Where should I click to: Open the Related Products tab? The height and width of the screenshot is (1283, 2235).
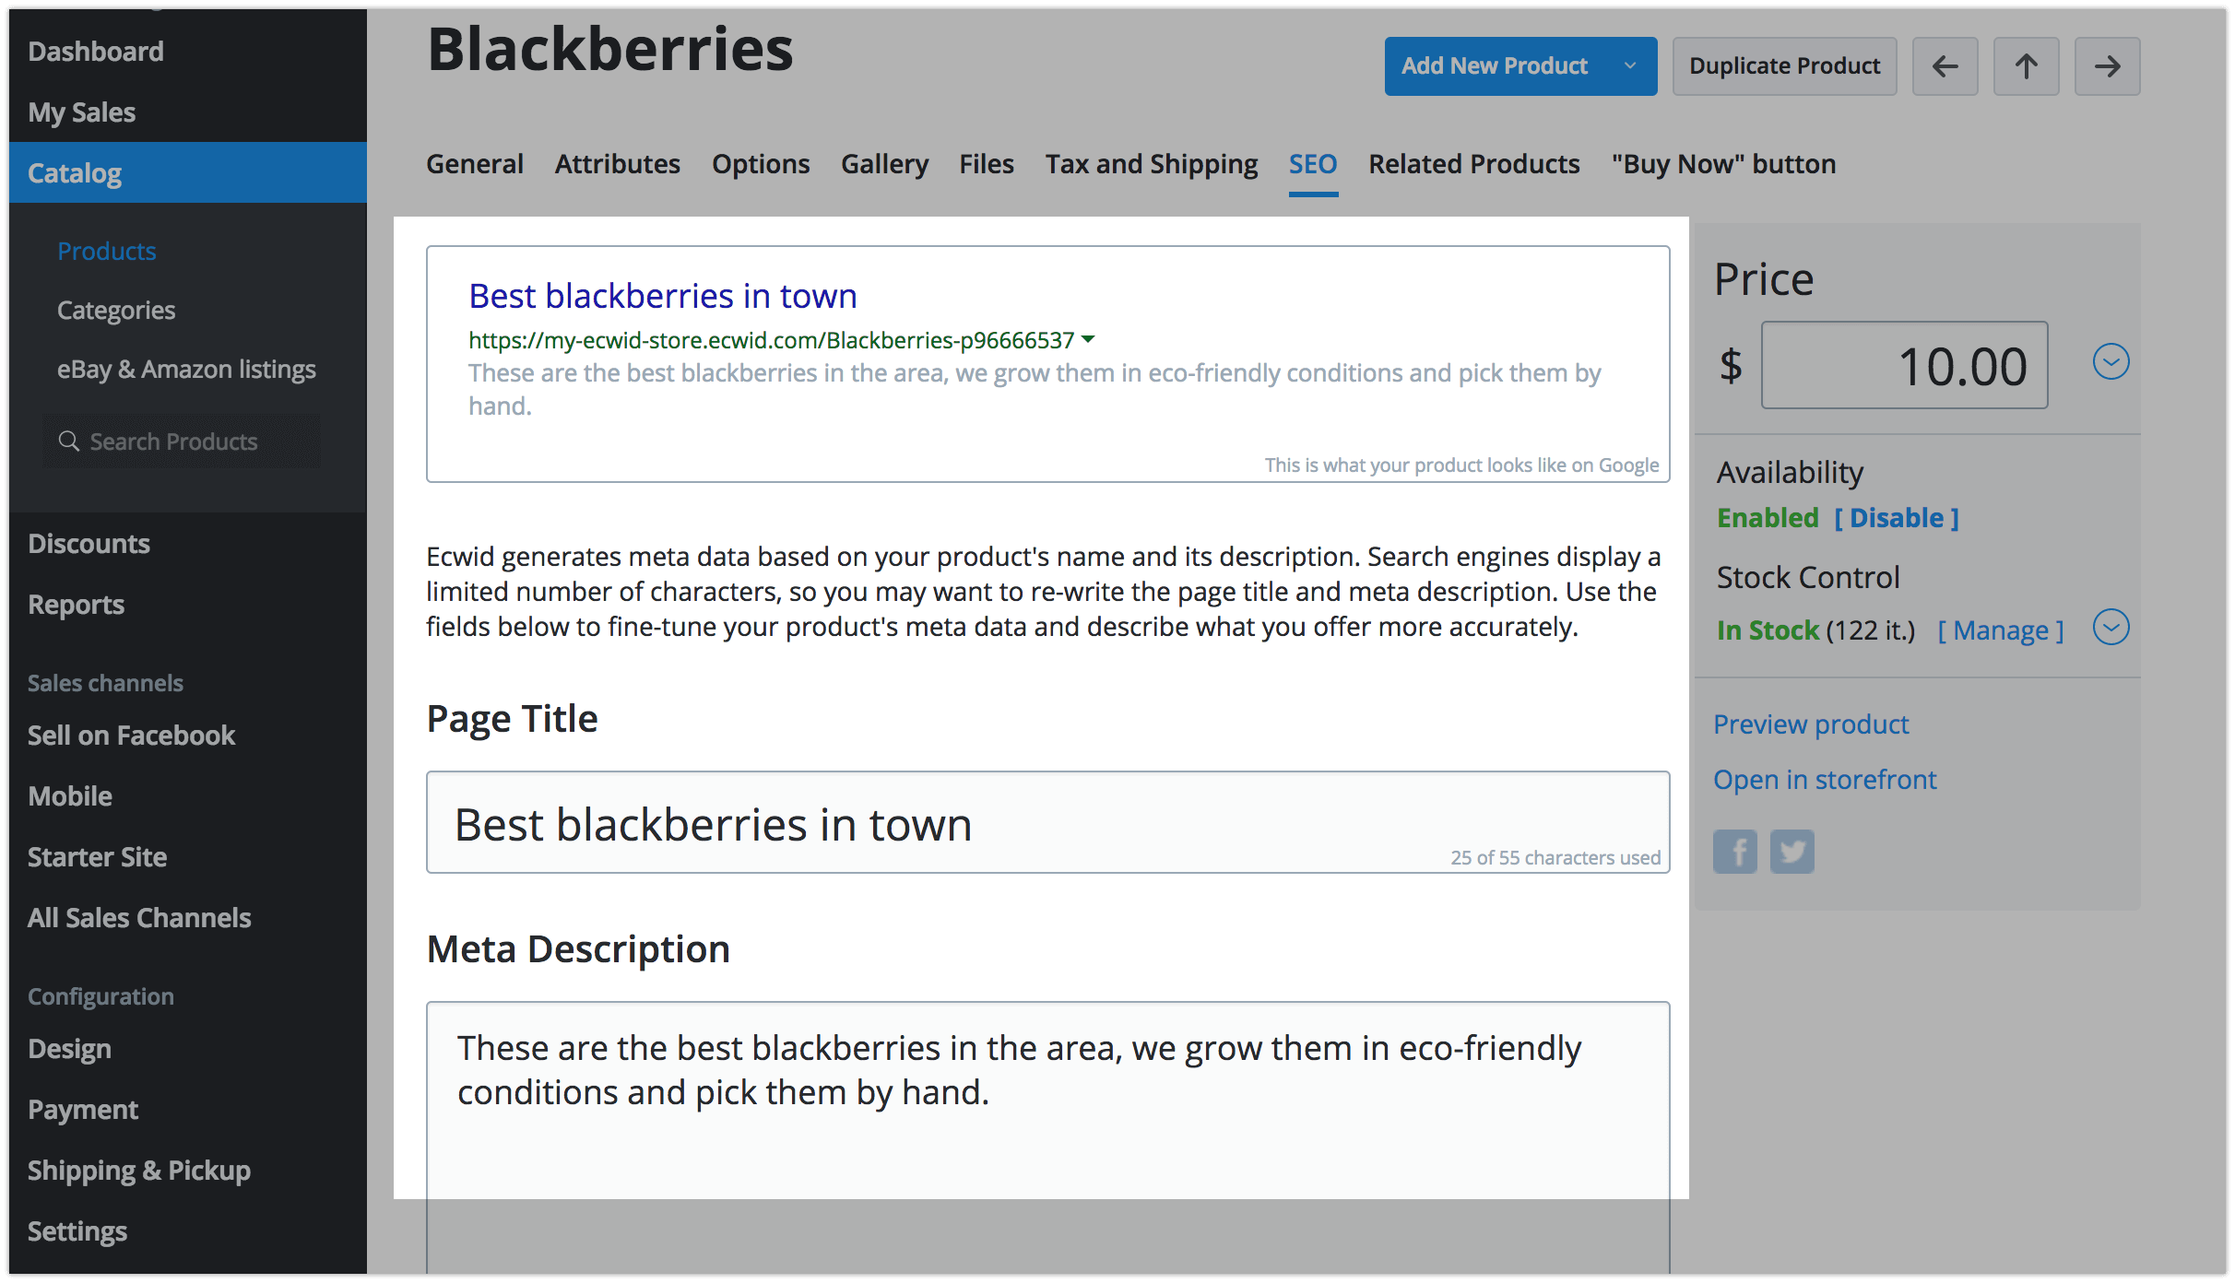coord(1473,164)
